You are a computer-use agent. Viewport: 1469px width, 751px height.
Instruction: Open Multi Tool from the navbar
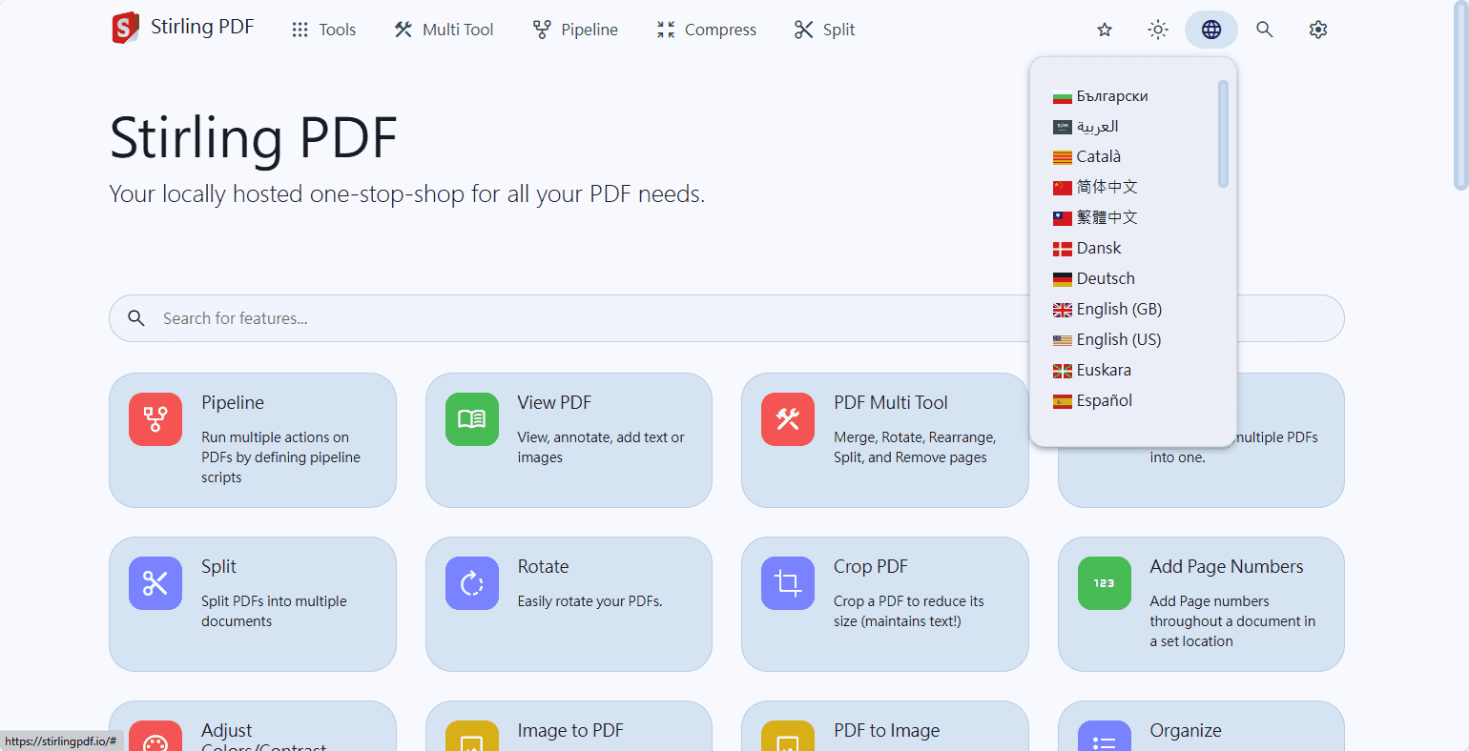point(444,30)
